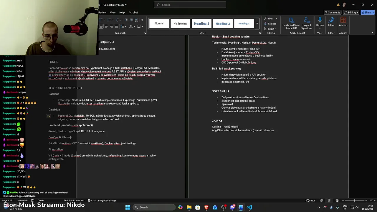Toggle Align Right button
The image size is (377, 212).
click(112, 26)
